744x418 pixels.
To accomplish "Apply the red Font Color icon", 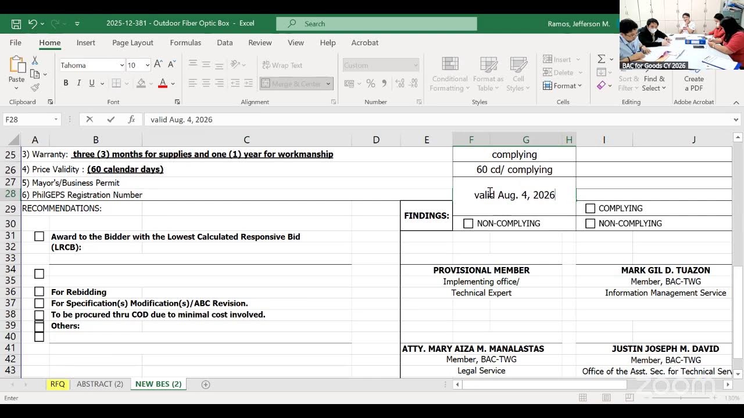I will tap(163, 84).
